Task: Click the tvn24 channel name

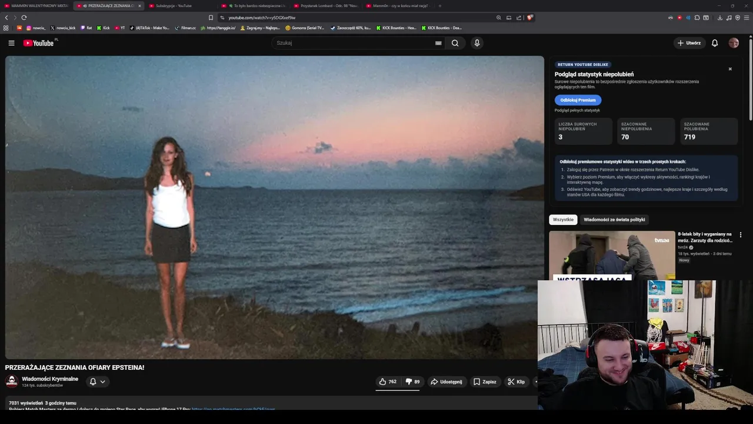Action: (682, 247)
